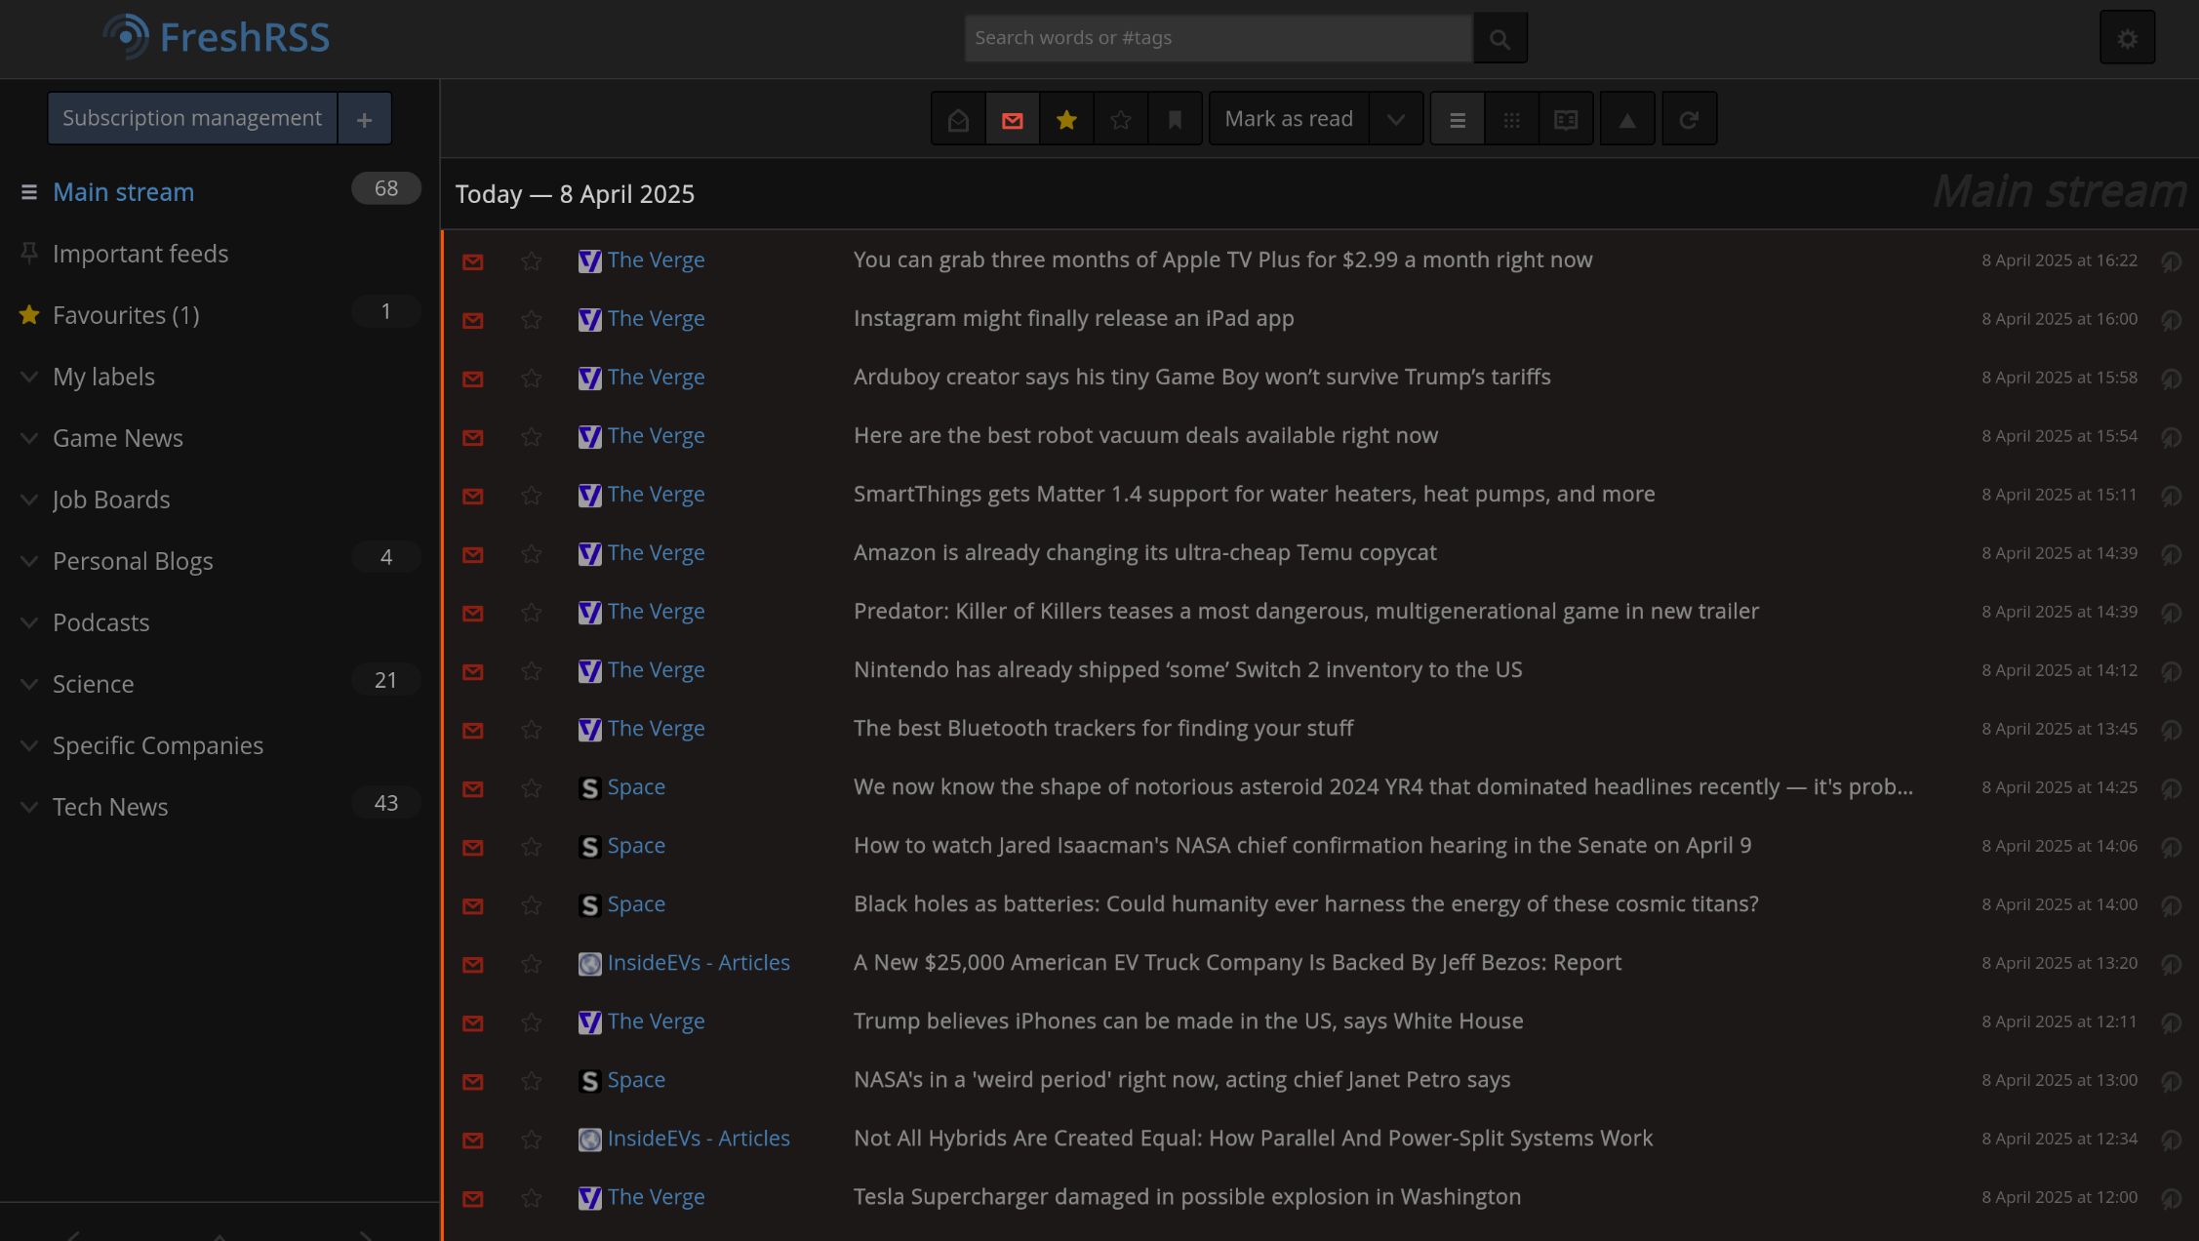Open external link for asteroid 2024 YR4 article
The image size is (2199, 1241).
click(x=2171, y=788)
